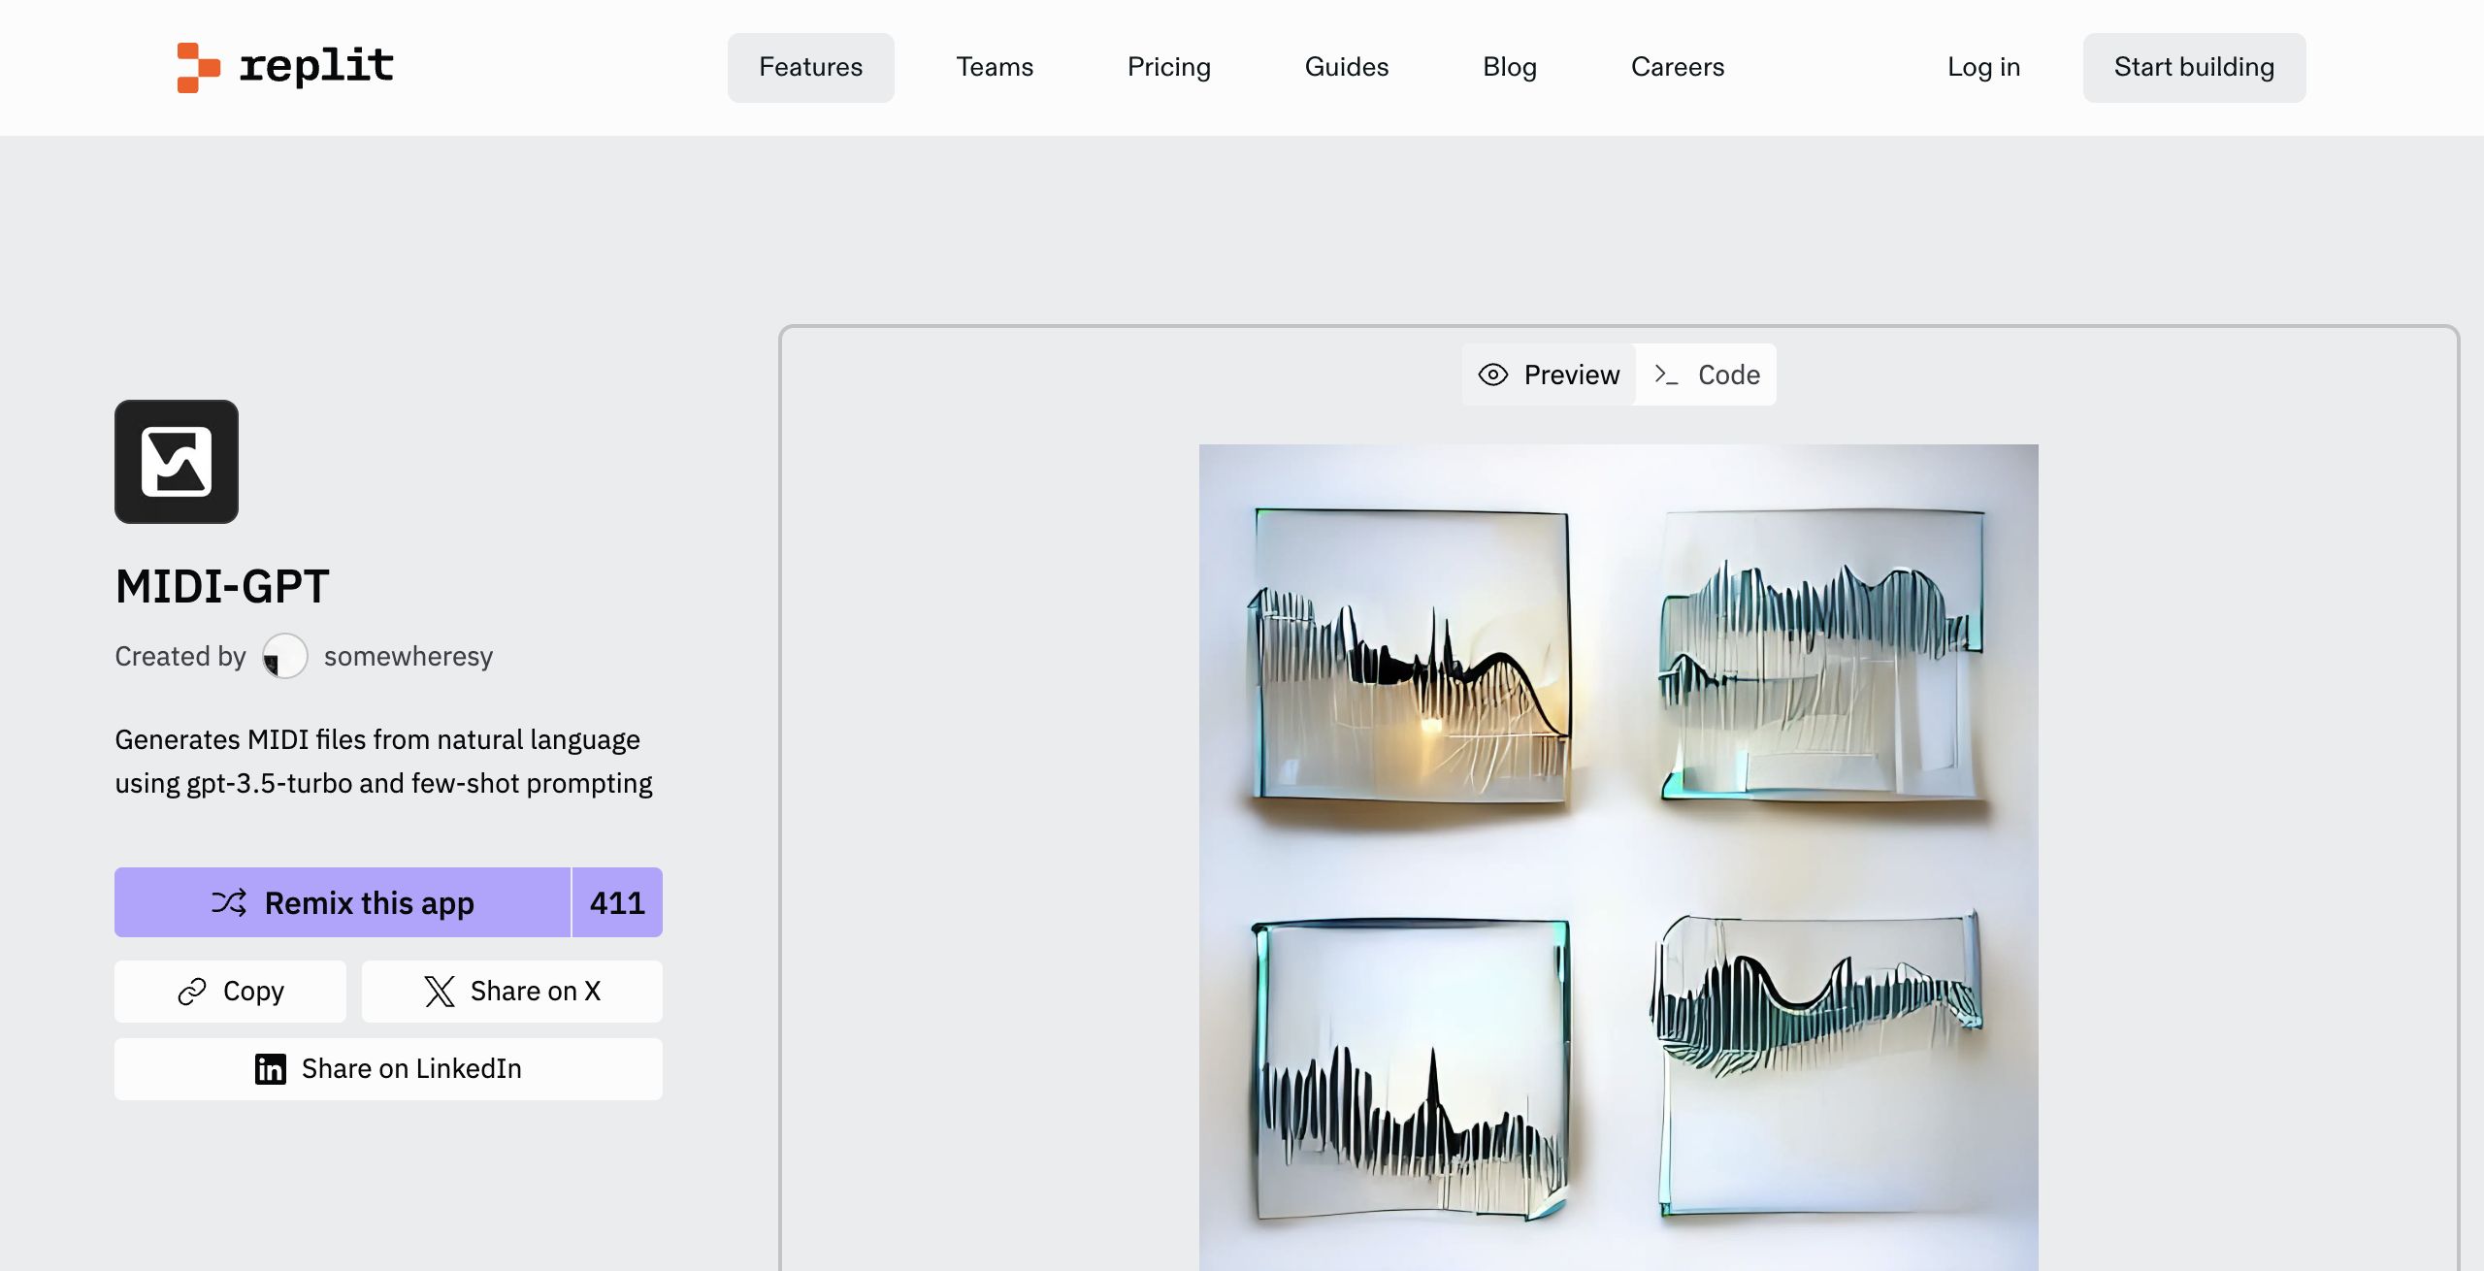Share the app on X
The height and width of the screenshot is (1271, 2484).
point(512,992)
